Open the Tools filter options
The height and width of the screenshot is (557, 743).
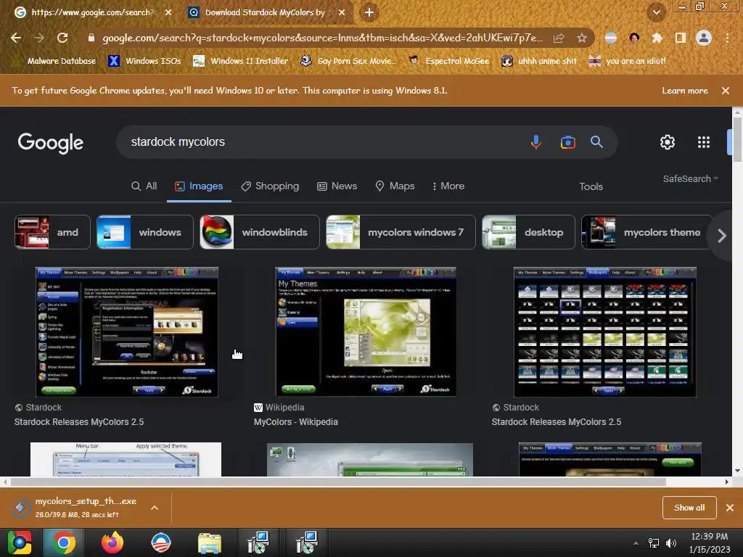[x=591, y=186]
